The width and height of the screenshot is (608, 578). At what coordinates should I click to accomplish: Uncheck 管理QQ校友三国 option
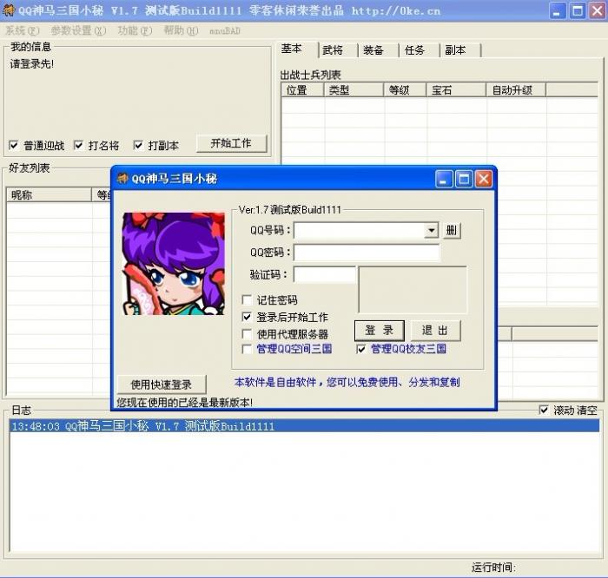[361, 349]
